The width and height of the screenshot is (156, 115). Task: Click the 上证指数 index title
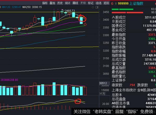(136, 4)
